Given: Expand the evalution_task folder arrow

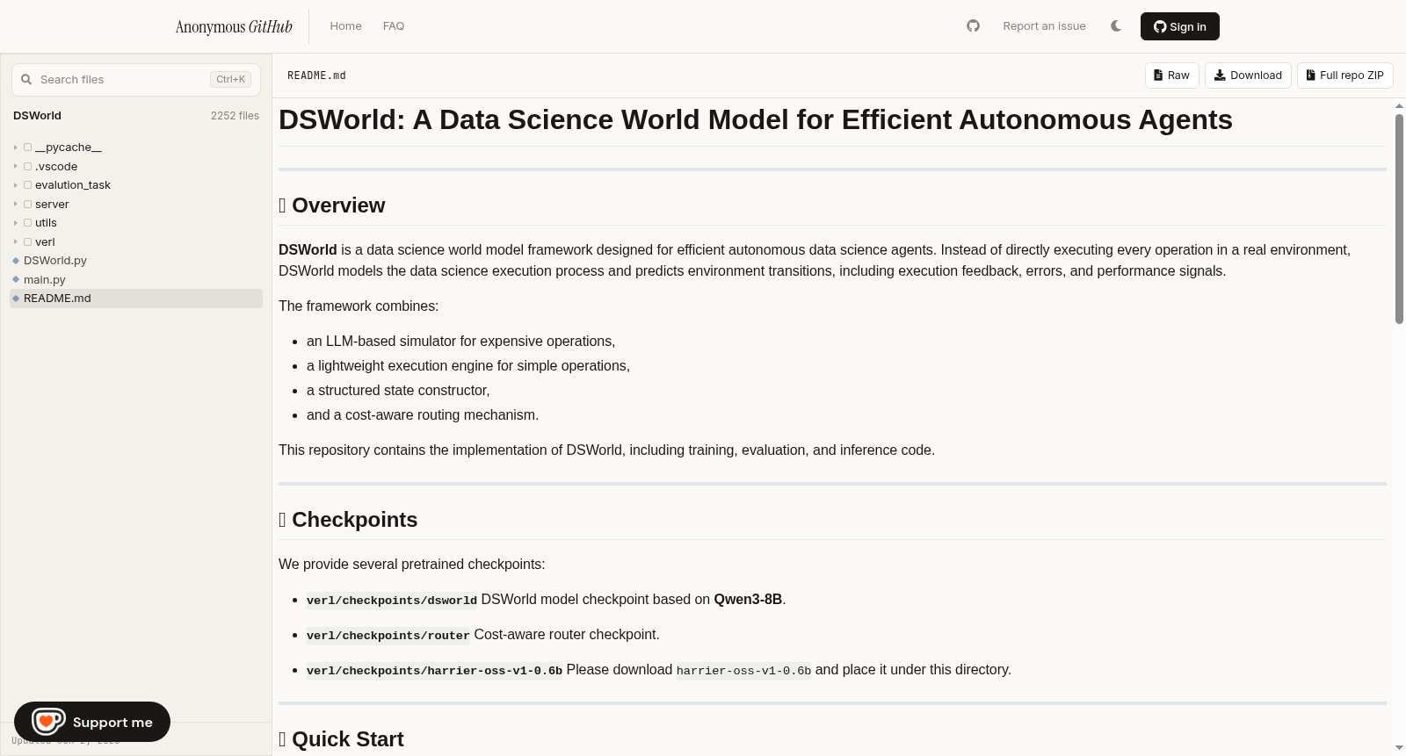Looking at the screenshot, I should click(x=16, y=185).
